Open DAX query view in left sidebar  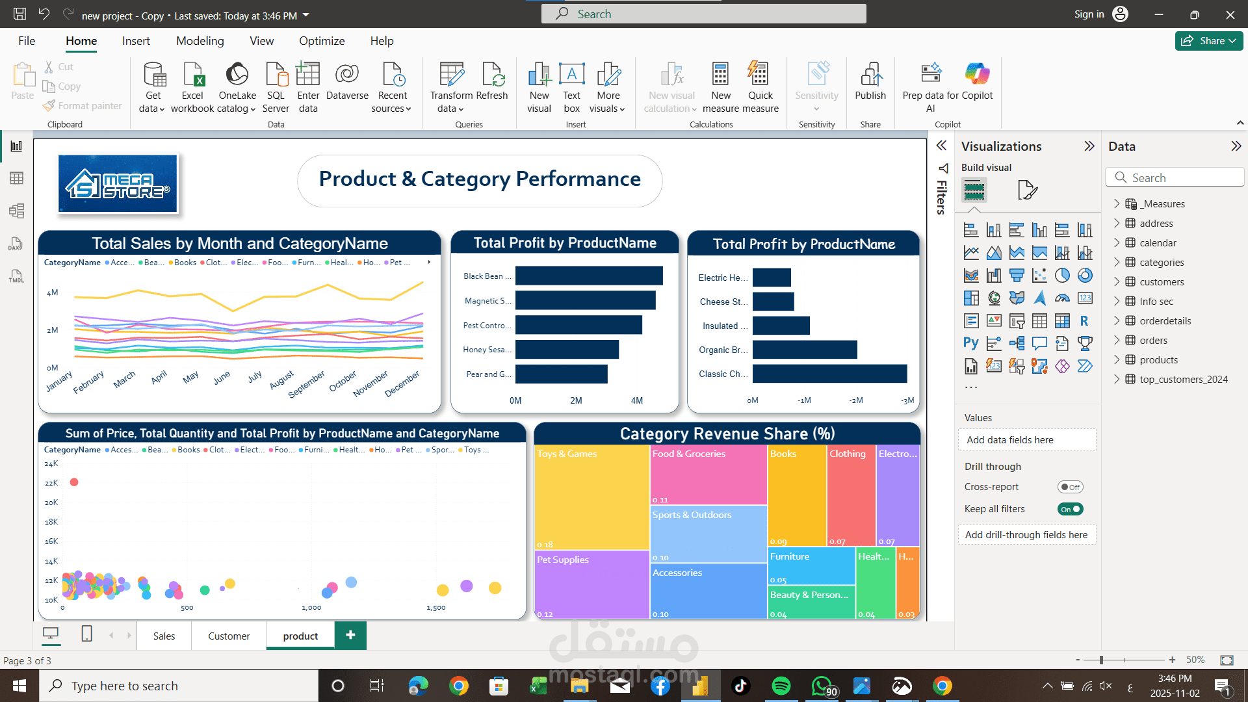point(16,243)
